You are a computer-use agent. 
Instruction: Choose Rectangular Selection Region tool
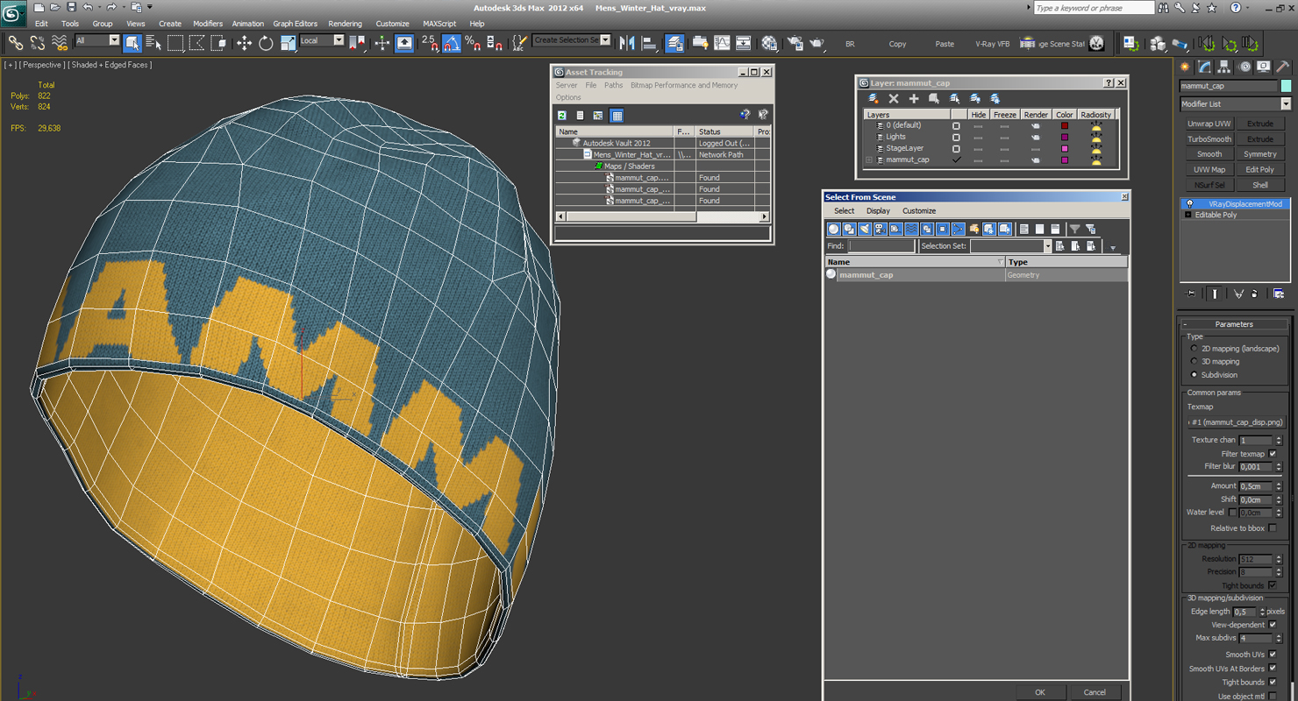(x=175, y=42)
